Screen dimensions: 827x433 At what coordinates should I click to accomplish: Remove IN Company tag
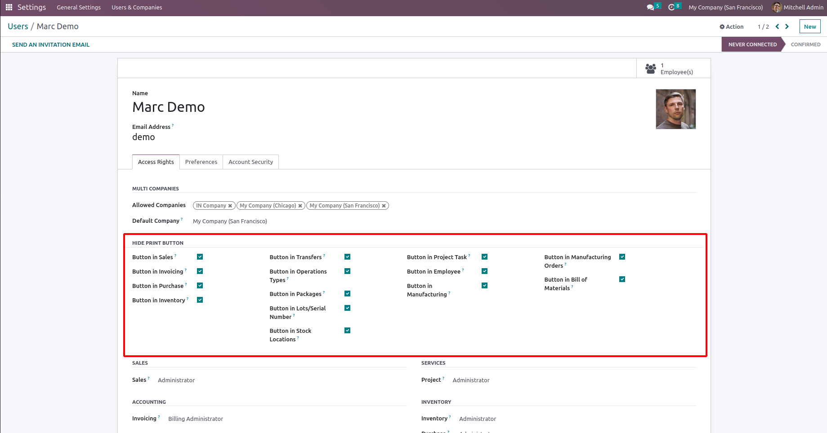(230, 206)
